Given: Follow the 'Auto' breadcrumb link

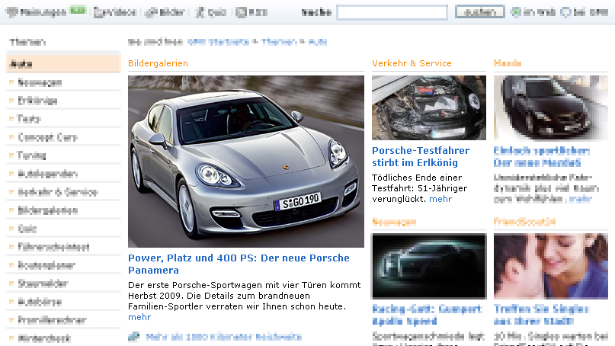Looking at the screenshot, I should 318,42.
